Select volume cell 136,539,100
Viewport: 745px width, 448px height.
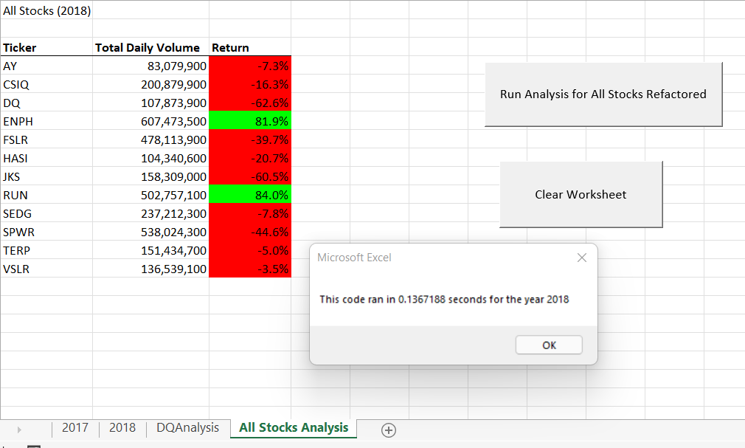pos(150,269)
